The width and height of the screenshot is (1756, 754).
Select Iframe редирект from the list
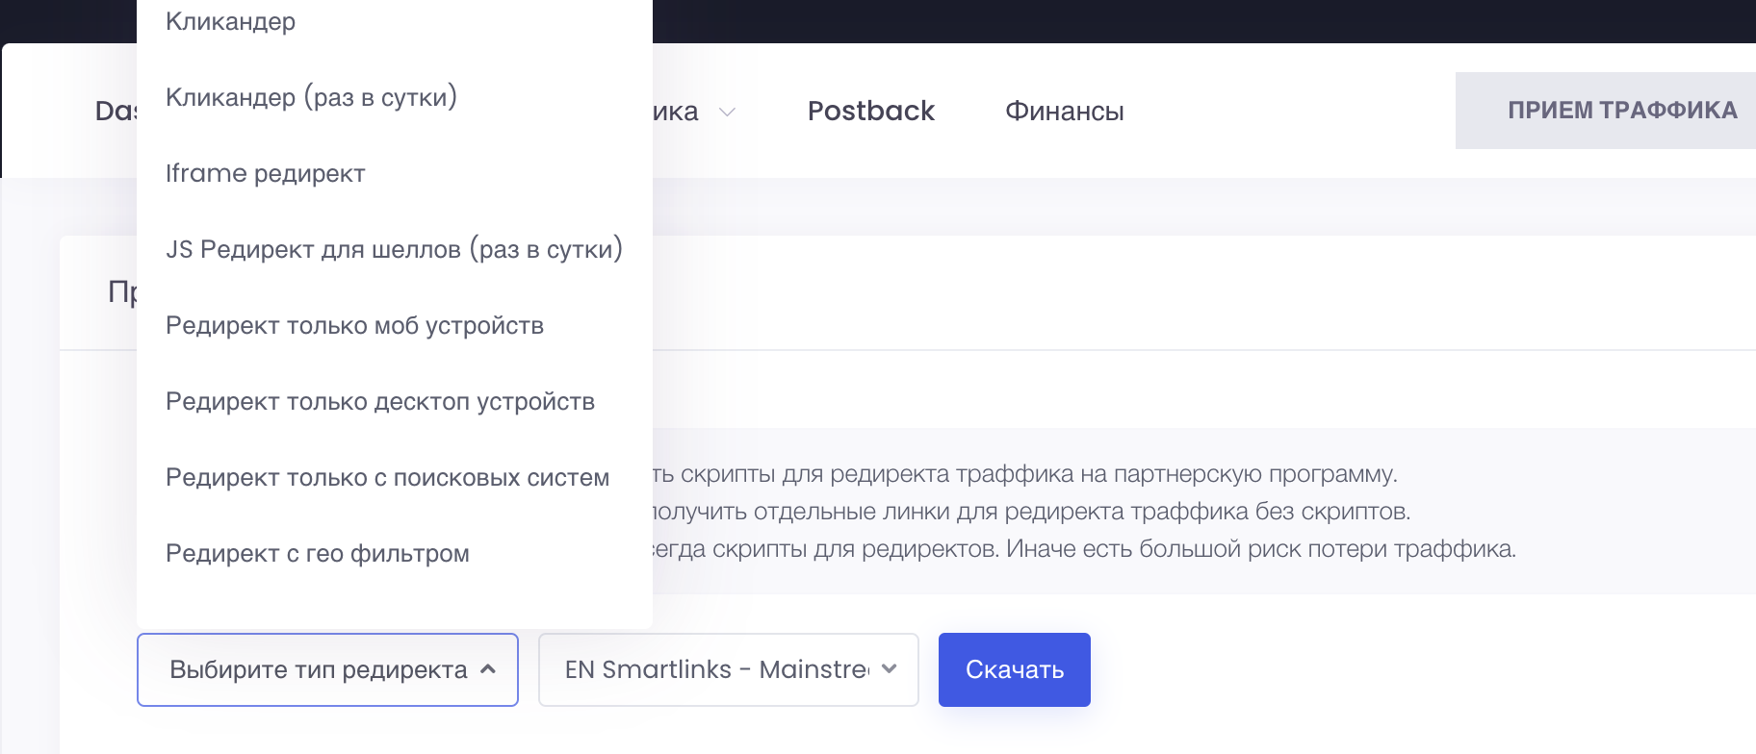[266, 173]
